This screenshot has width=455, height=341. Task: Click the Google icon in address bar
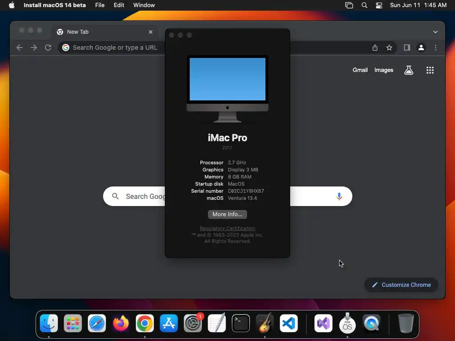[66, 48]
